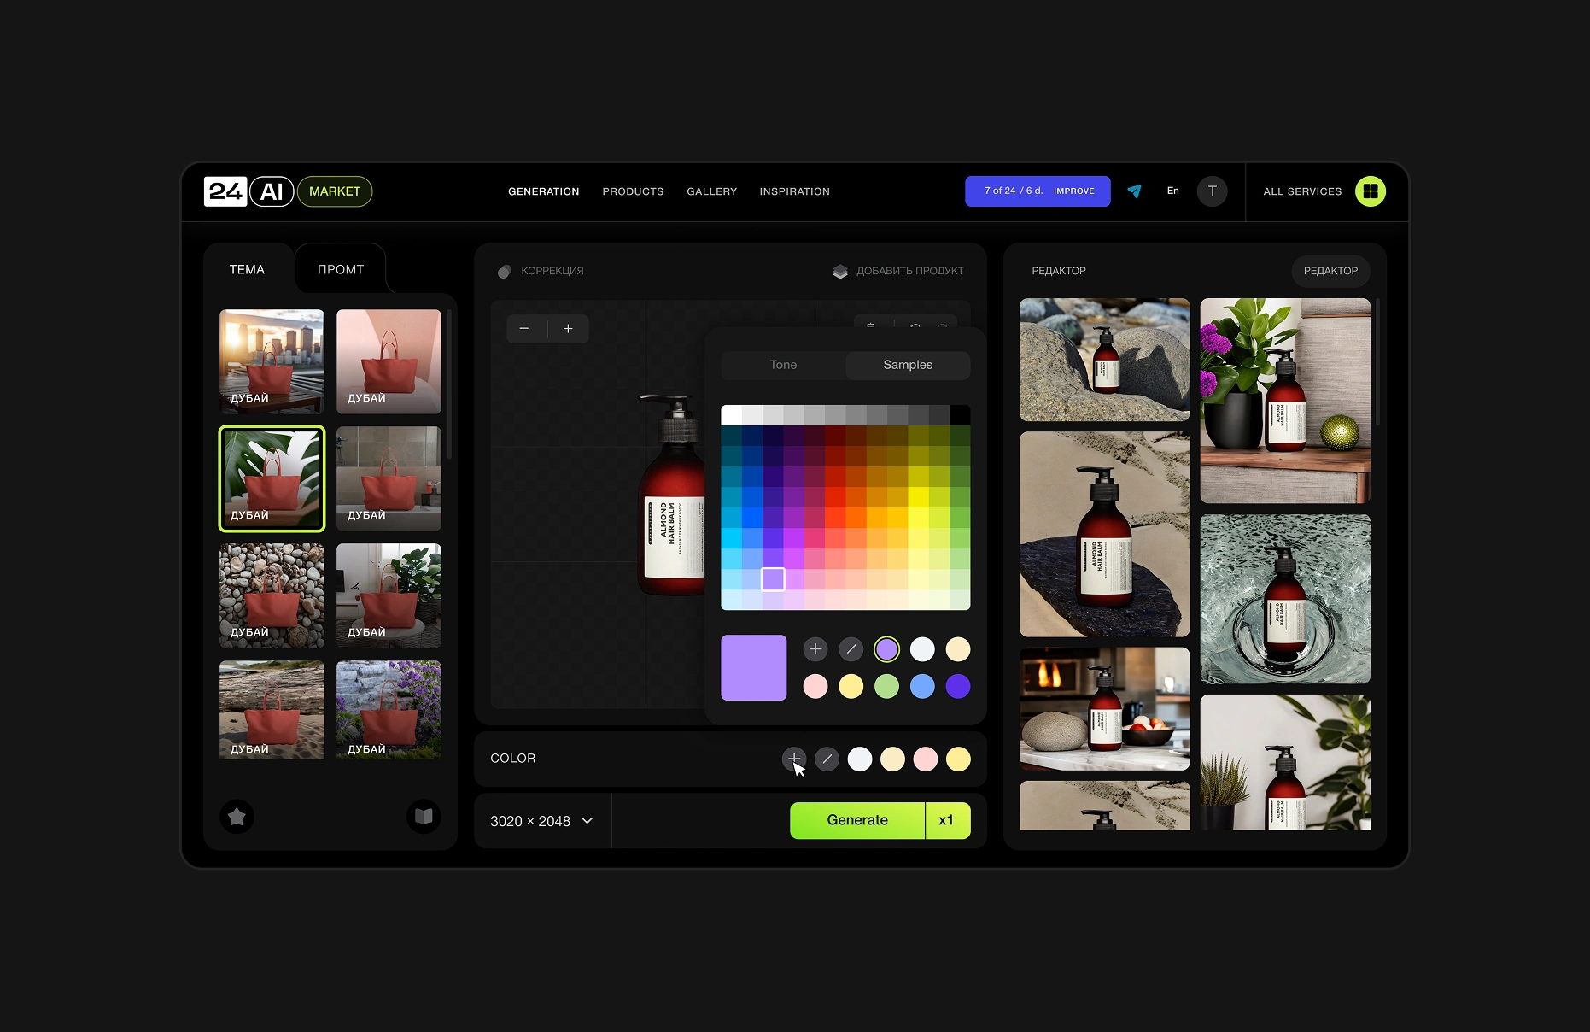Click the Improve plan button
This screenshot has width=1590, height=1032.
[x=1073, y=191]
